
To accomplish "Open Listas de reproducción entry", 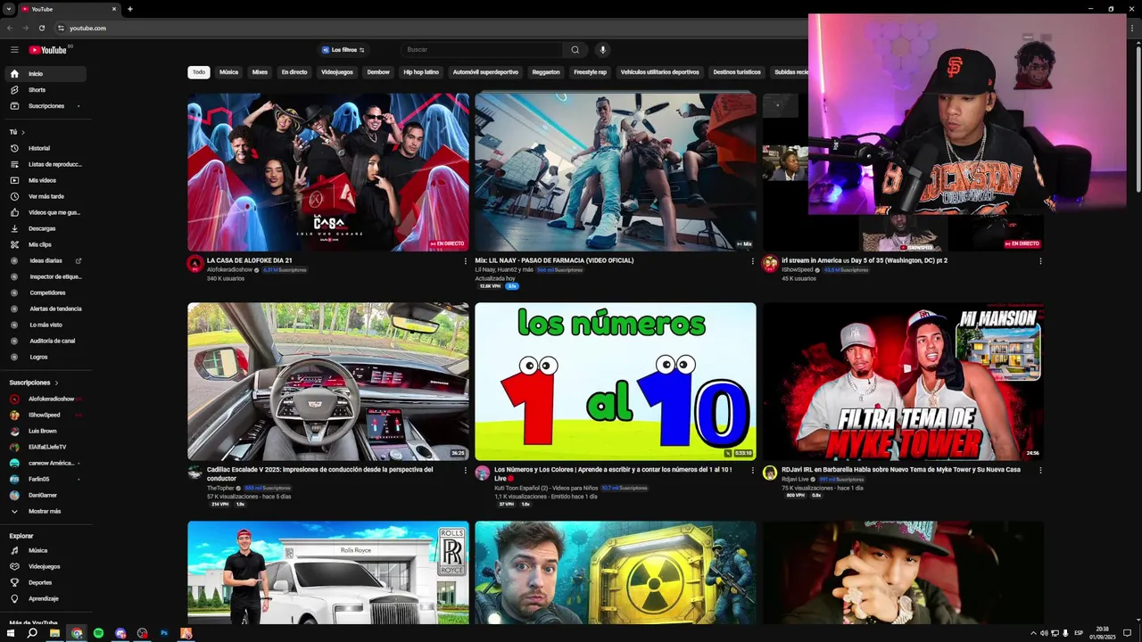I will pos(45,164).
